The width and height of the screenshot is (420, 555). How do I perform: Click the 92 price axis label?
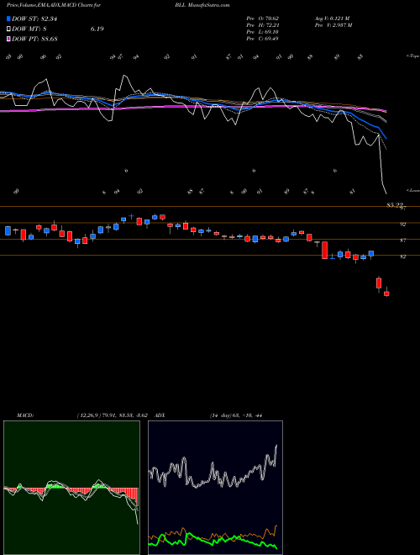(402, 224)
